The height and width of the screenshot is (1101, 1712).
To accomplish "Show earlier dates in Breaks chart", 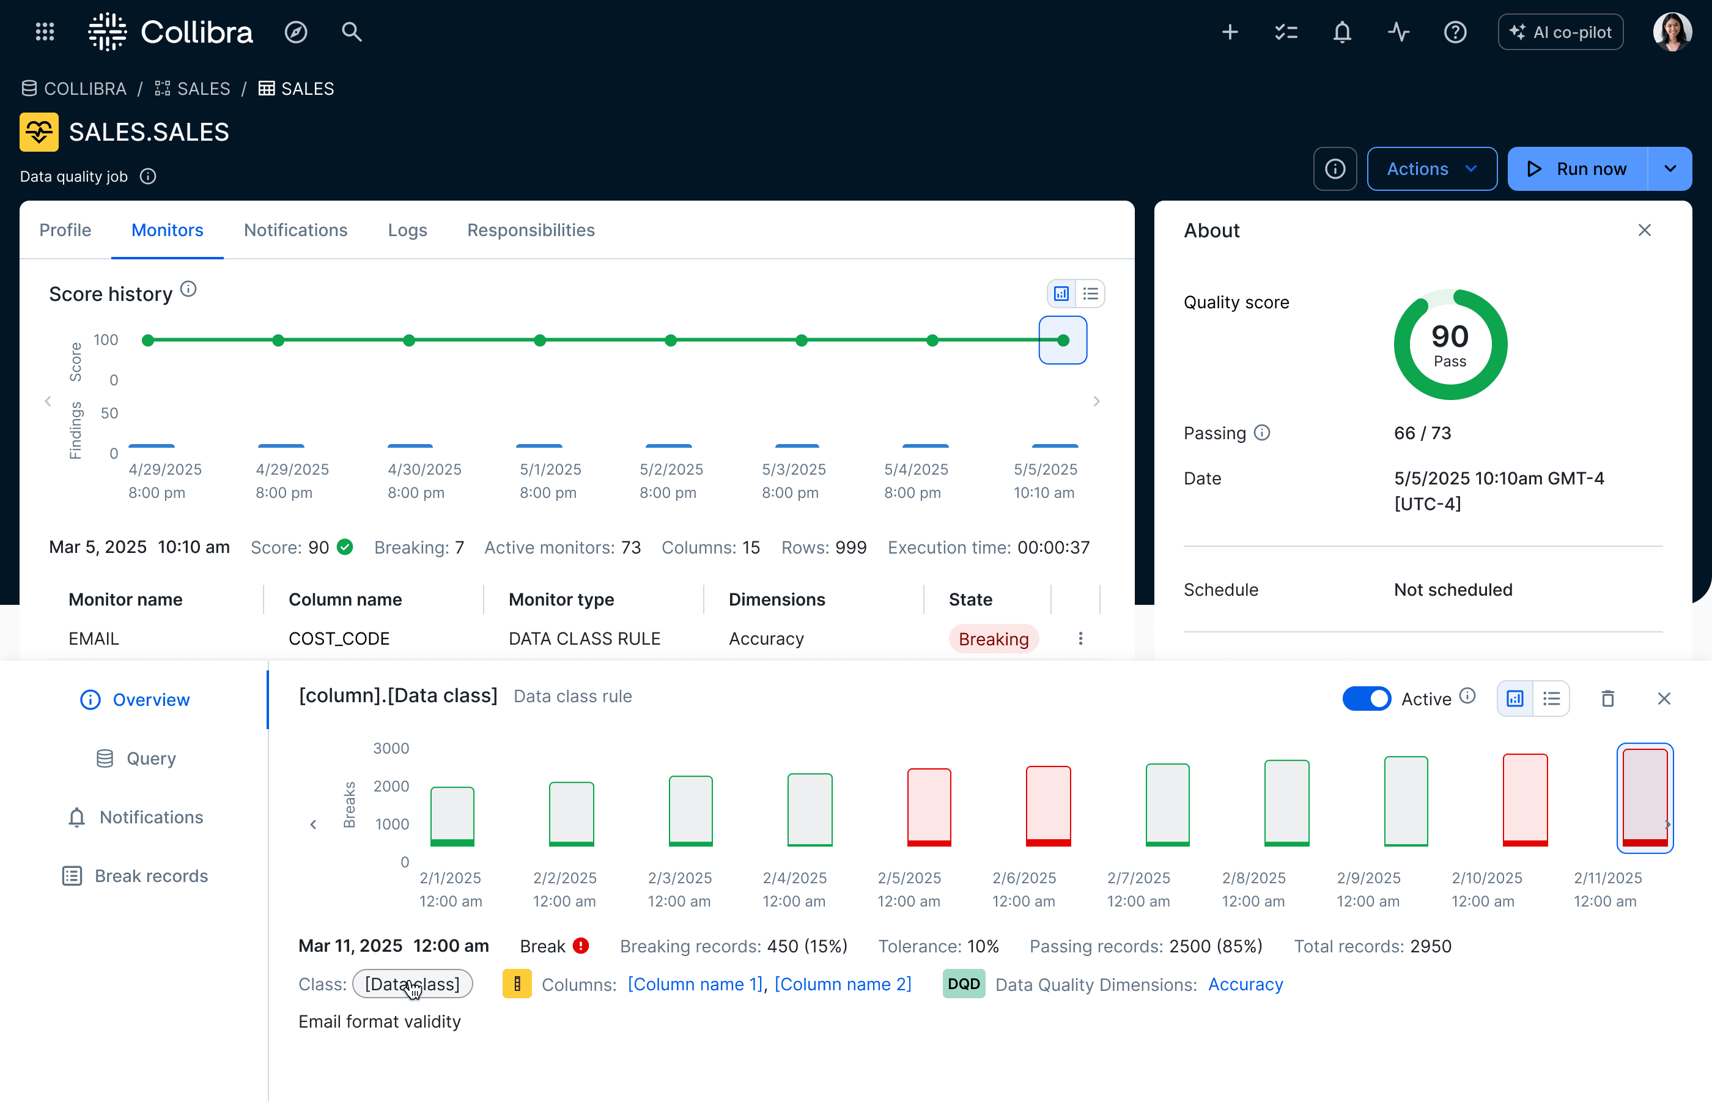I will 313,825.
